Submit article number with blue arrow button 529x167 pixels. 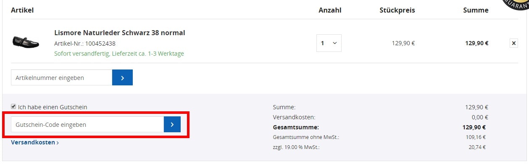122,77
